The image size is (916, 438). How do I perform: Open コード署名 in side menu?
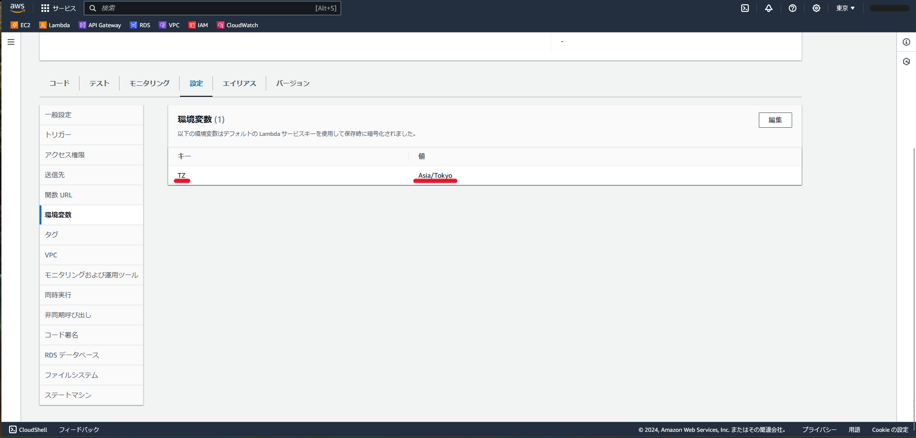click(x=91, y=335)
